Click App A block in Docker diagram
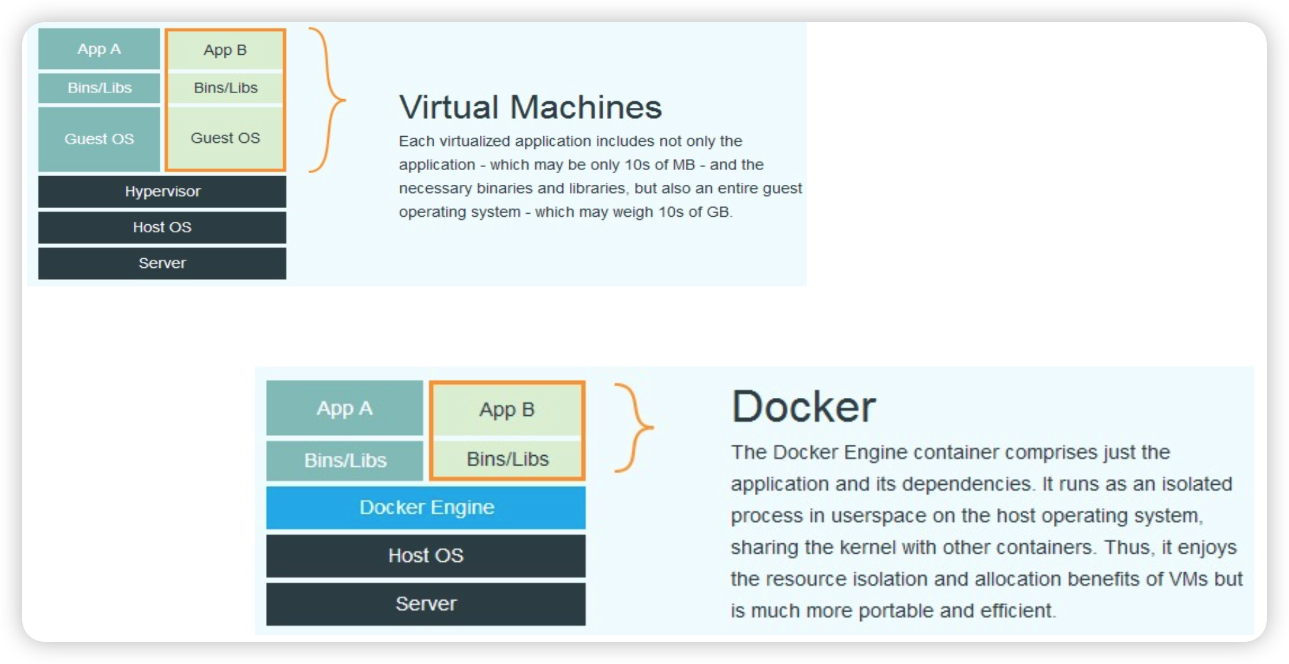1289x664 pixels. coord(344,408)
